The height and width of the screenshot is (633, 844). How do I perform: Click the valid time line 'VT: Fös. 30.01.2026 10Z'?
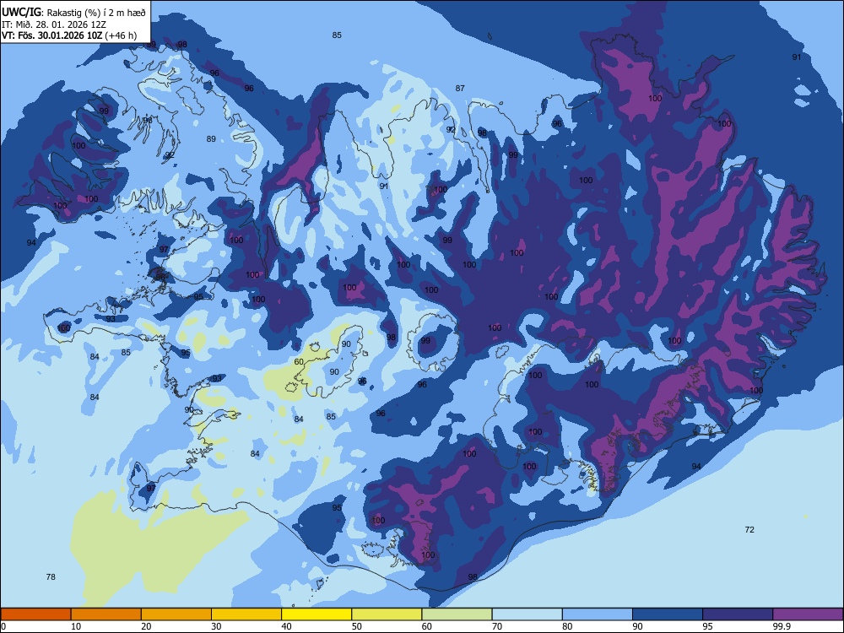52,35
